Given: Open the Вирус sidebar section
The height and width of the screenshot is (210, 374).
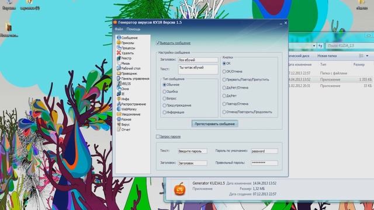Looking at the screenshot, I should [123, 124].
